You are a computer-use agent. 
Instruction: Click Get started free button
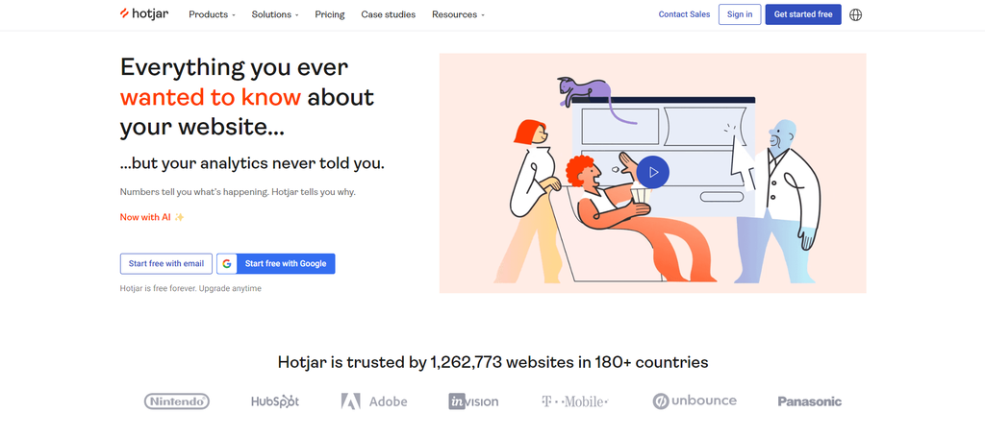click(803, 14)
